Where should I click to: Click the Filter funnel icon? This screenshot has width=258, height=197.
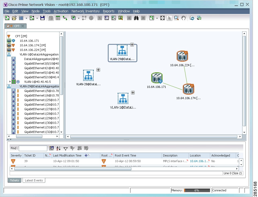65,148
